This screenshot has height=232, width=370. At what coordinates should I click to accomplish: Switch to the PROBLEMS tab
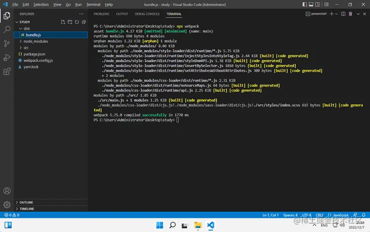tap(101, 14)
